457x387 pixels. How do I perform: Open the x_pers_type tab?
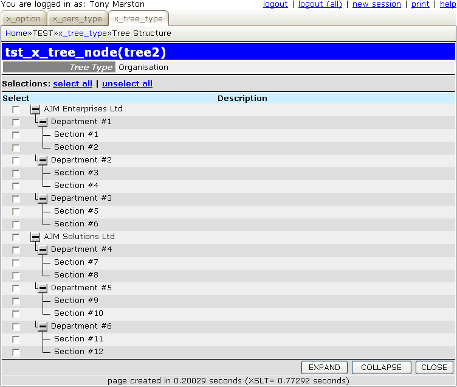pyautogui.click(x=77, y=19)
